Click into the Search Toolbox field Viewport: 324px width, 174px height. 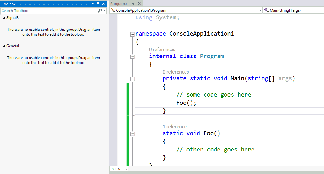pyautogui.click(x=48, y=10)
